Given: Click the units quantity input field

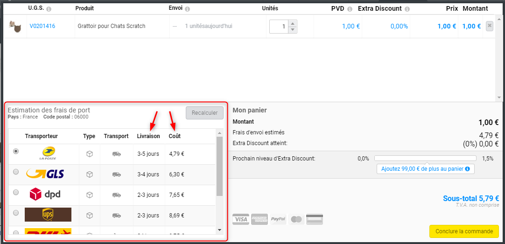Looking at the screenshot, I should [x=279, y=27].
